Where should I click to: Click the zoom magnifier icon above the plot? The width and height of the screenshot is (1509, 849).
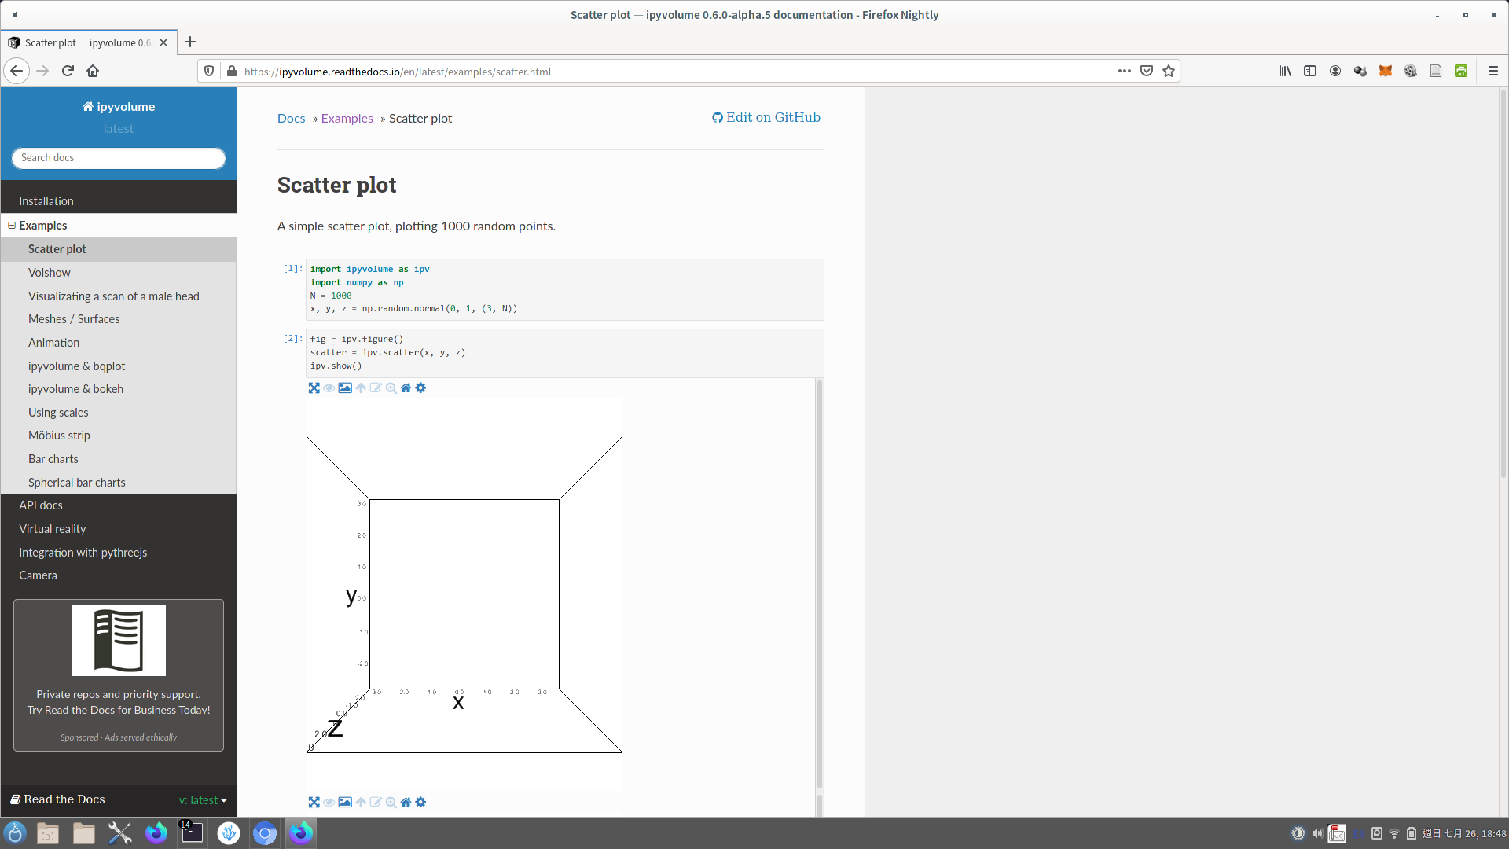391,388
